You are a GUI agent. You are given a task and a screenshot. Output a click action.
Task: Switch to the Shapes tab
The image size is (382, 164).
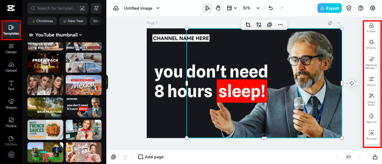(x=11, y=104)
